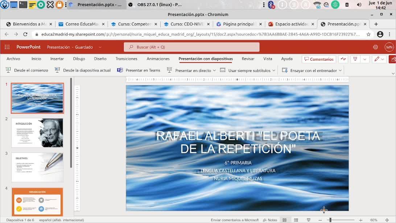Viewport: 396px width, 223px height.
Task: Open PowerPoint settings gear
Action: pyautogui.click(x=376, y=47)
